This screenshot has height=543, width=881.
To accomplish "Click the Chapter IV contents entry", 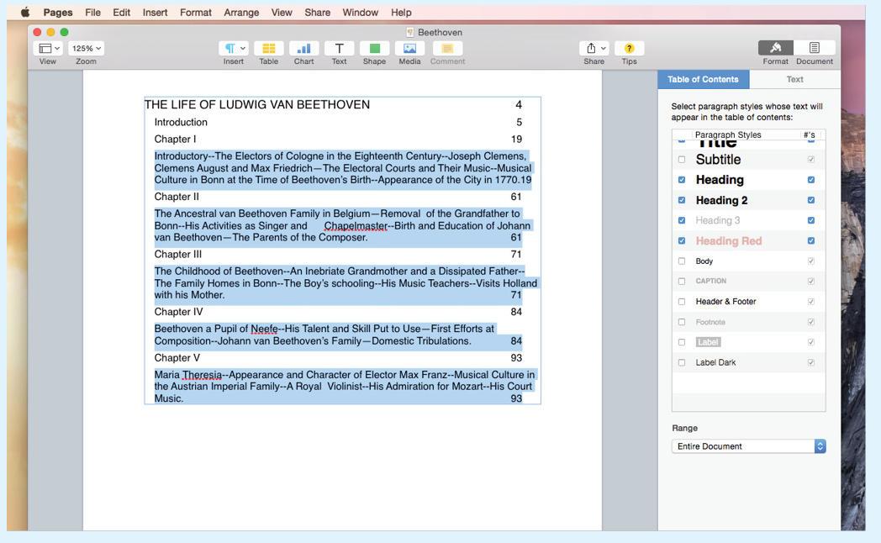I will 179,312.
